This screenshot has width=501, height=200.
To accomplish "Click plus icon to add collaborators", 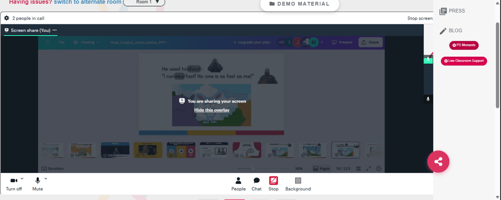I will (322, 42).
